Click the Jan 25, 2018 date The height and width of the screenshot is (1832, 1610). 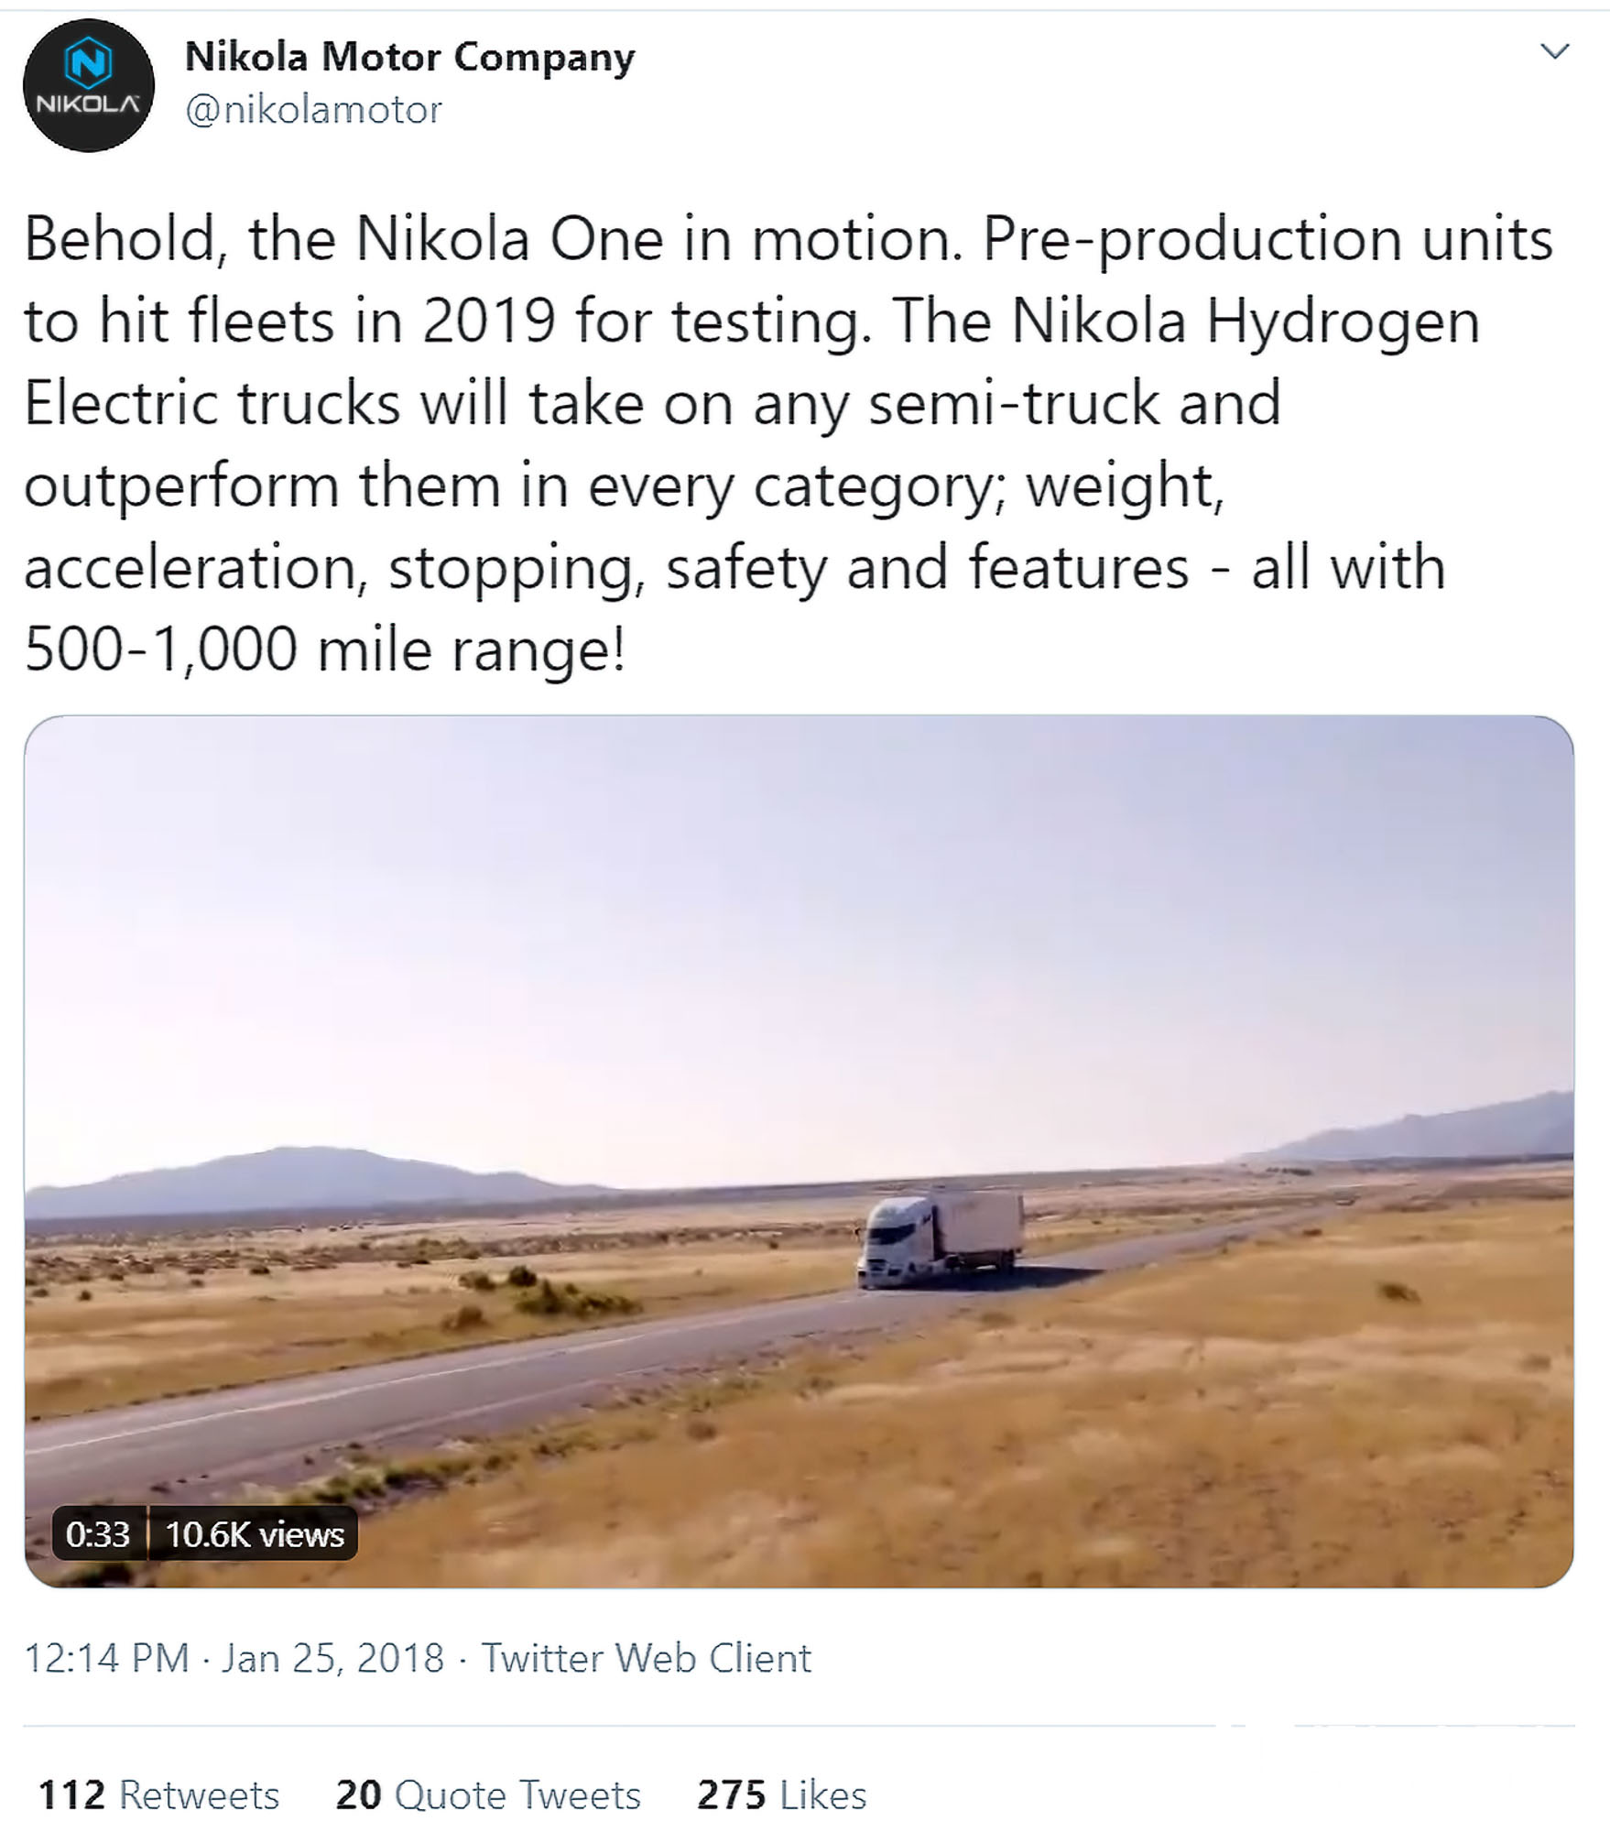(x=332, y=1658)
